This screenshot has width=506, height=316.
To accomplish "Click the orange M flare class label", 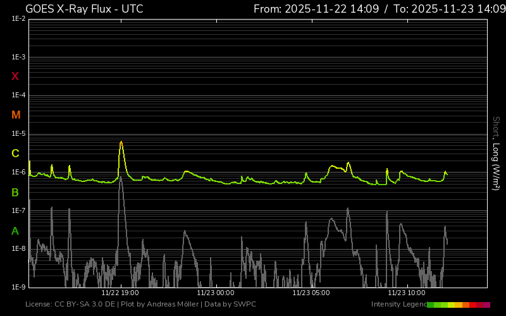I will click(16, 115).
